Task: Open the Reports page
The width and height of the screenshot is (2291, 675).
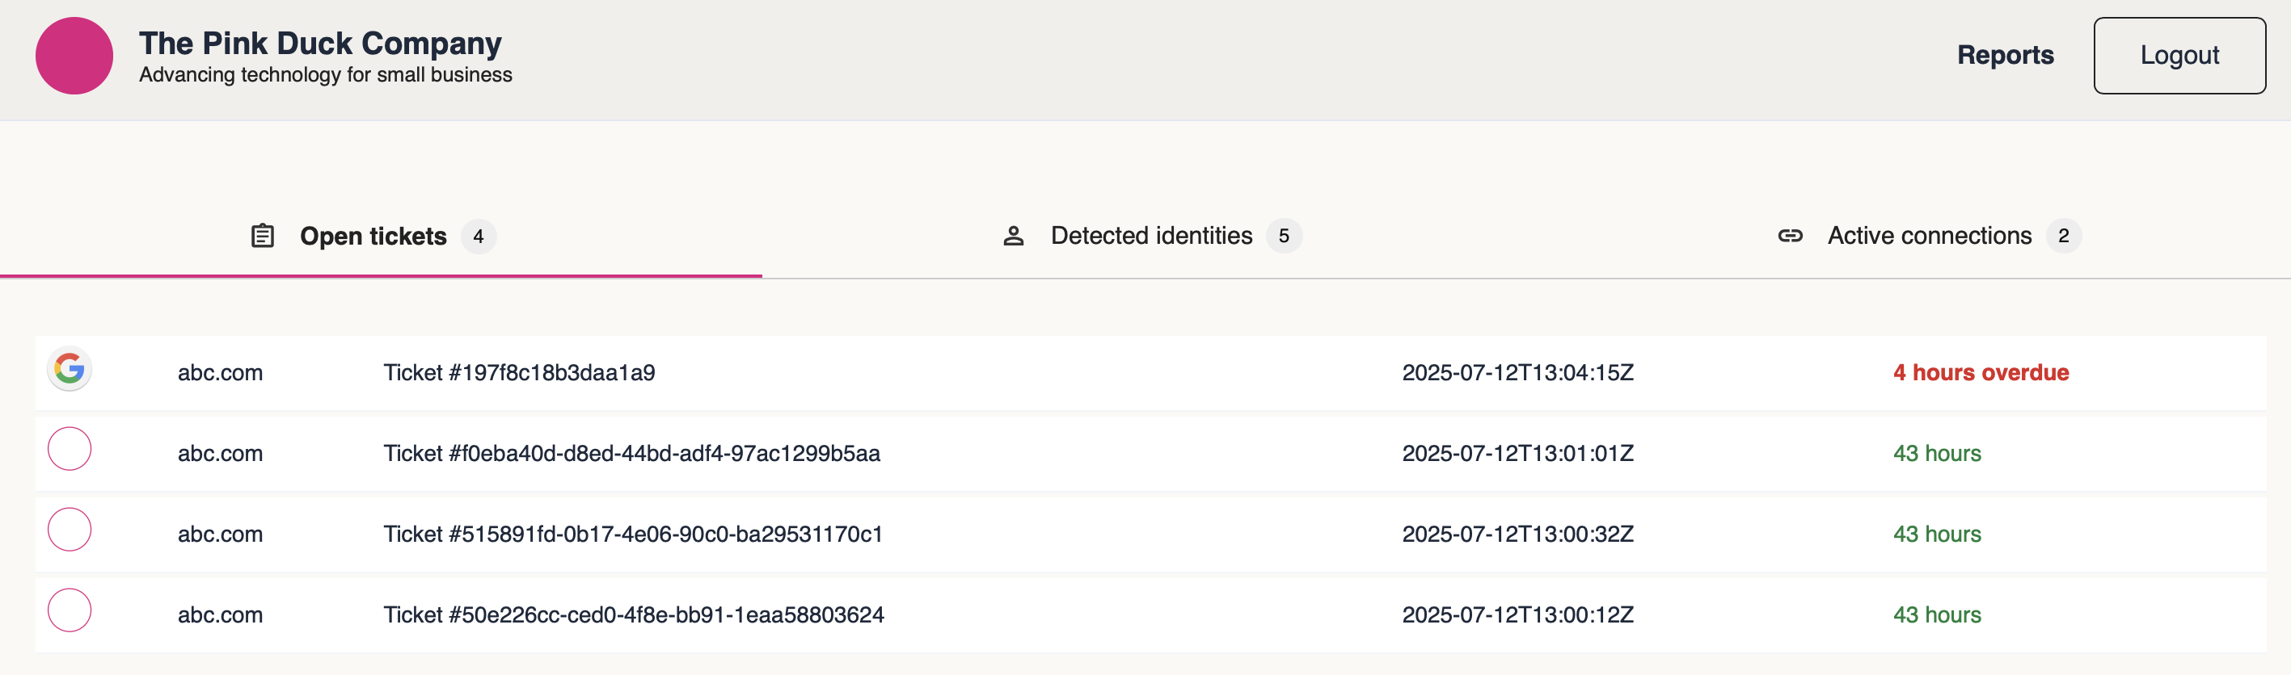Action: coord(2005,55)
